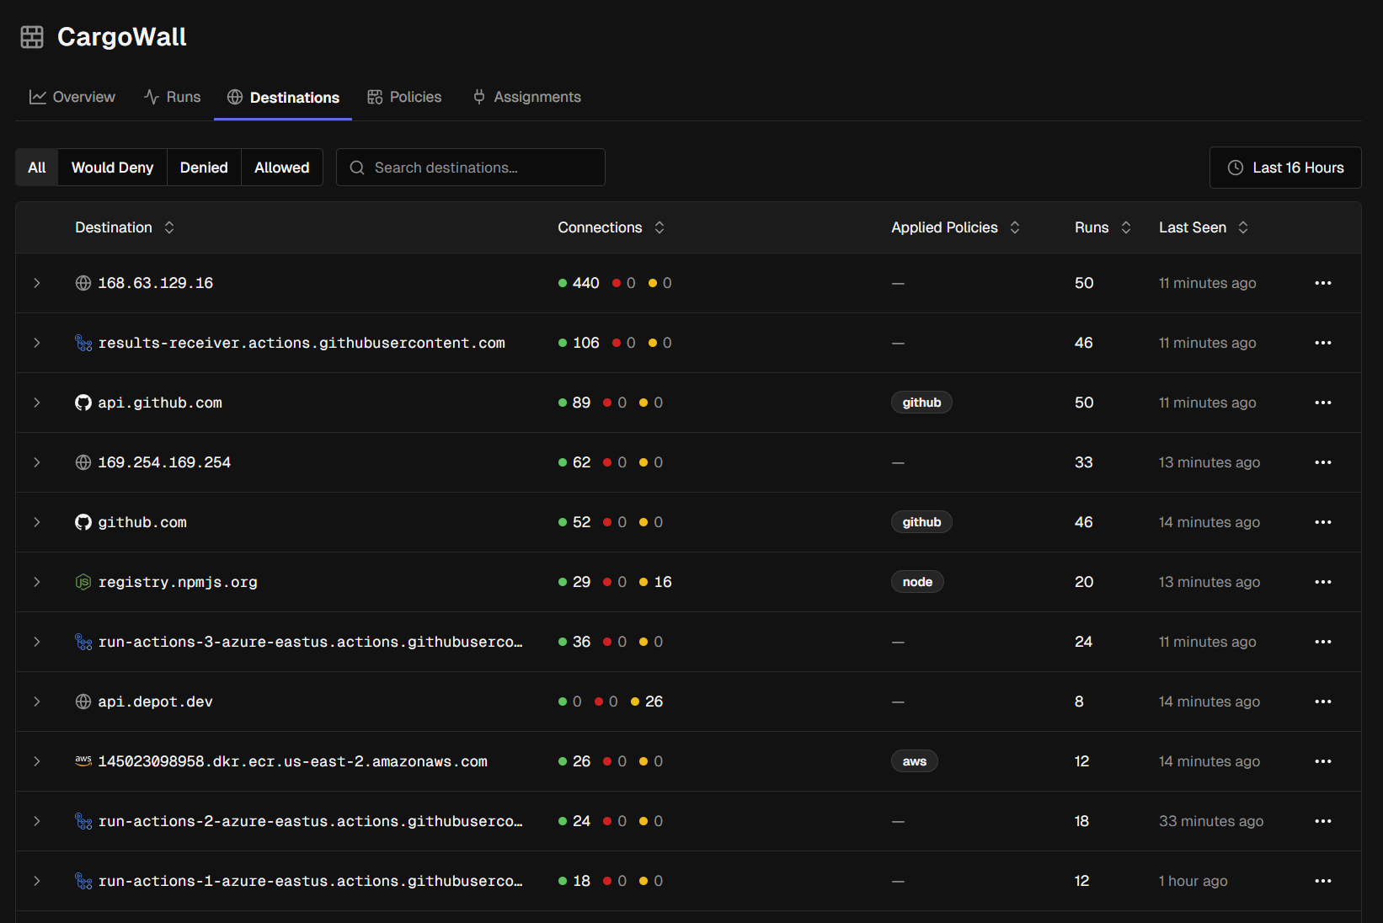1383x923 pixels.
Task: Click the globe icon beside 168.63.129.16
Action: (83, 283)
